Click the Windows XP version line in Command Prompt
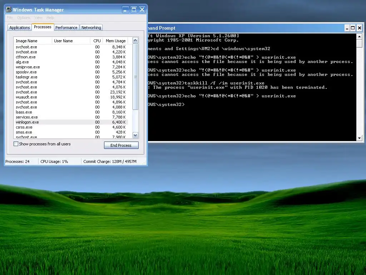 coord(193,36)
